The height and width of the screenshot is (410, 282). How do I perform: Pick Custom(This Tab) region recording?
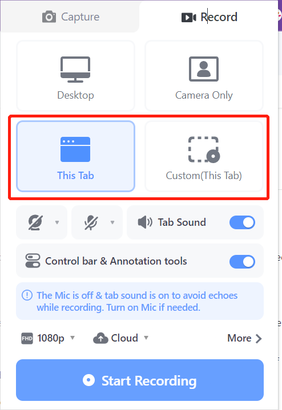204,156
